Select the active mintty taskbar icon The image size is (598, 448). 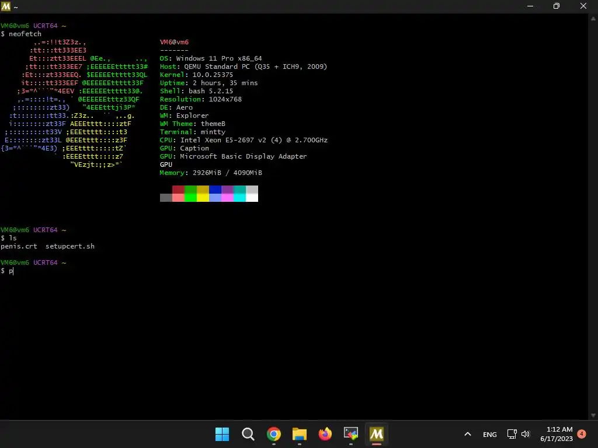pyautogui.click(x=377, y=434)
